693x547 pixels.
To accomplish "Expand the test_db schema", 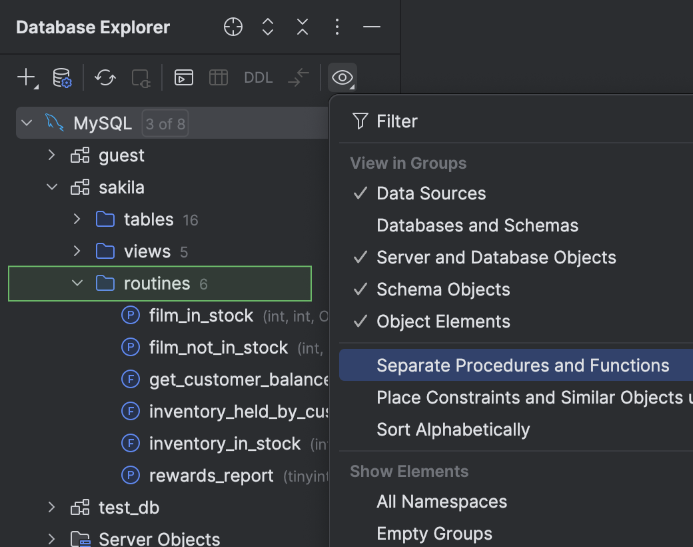I will pos(52,507).
